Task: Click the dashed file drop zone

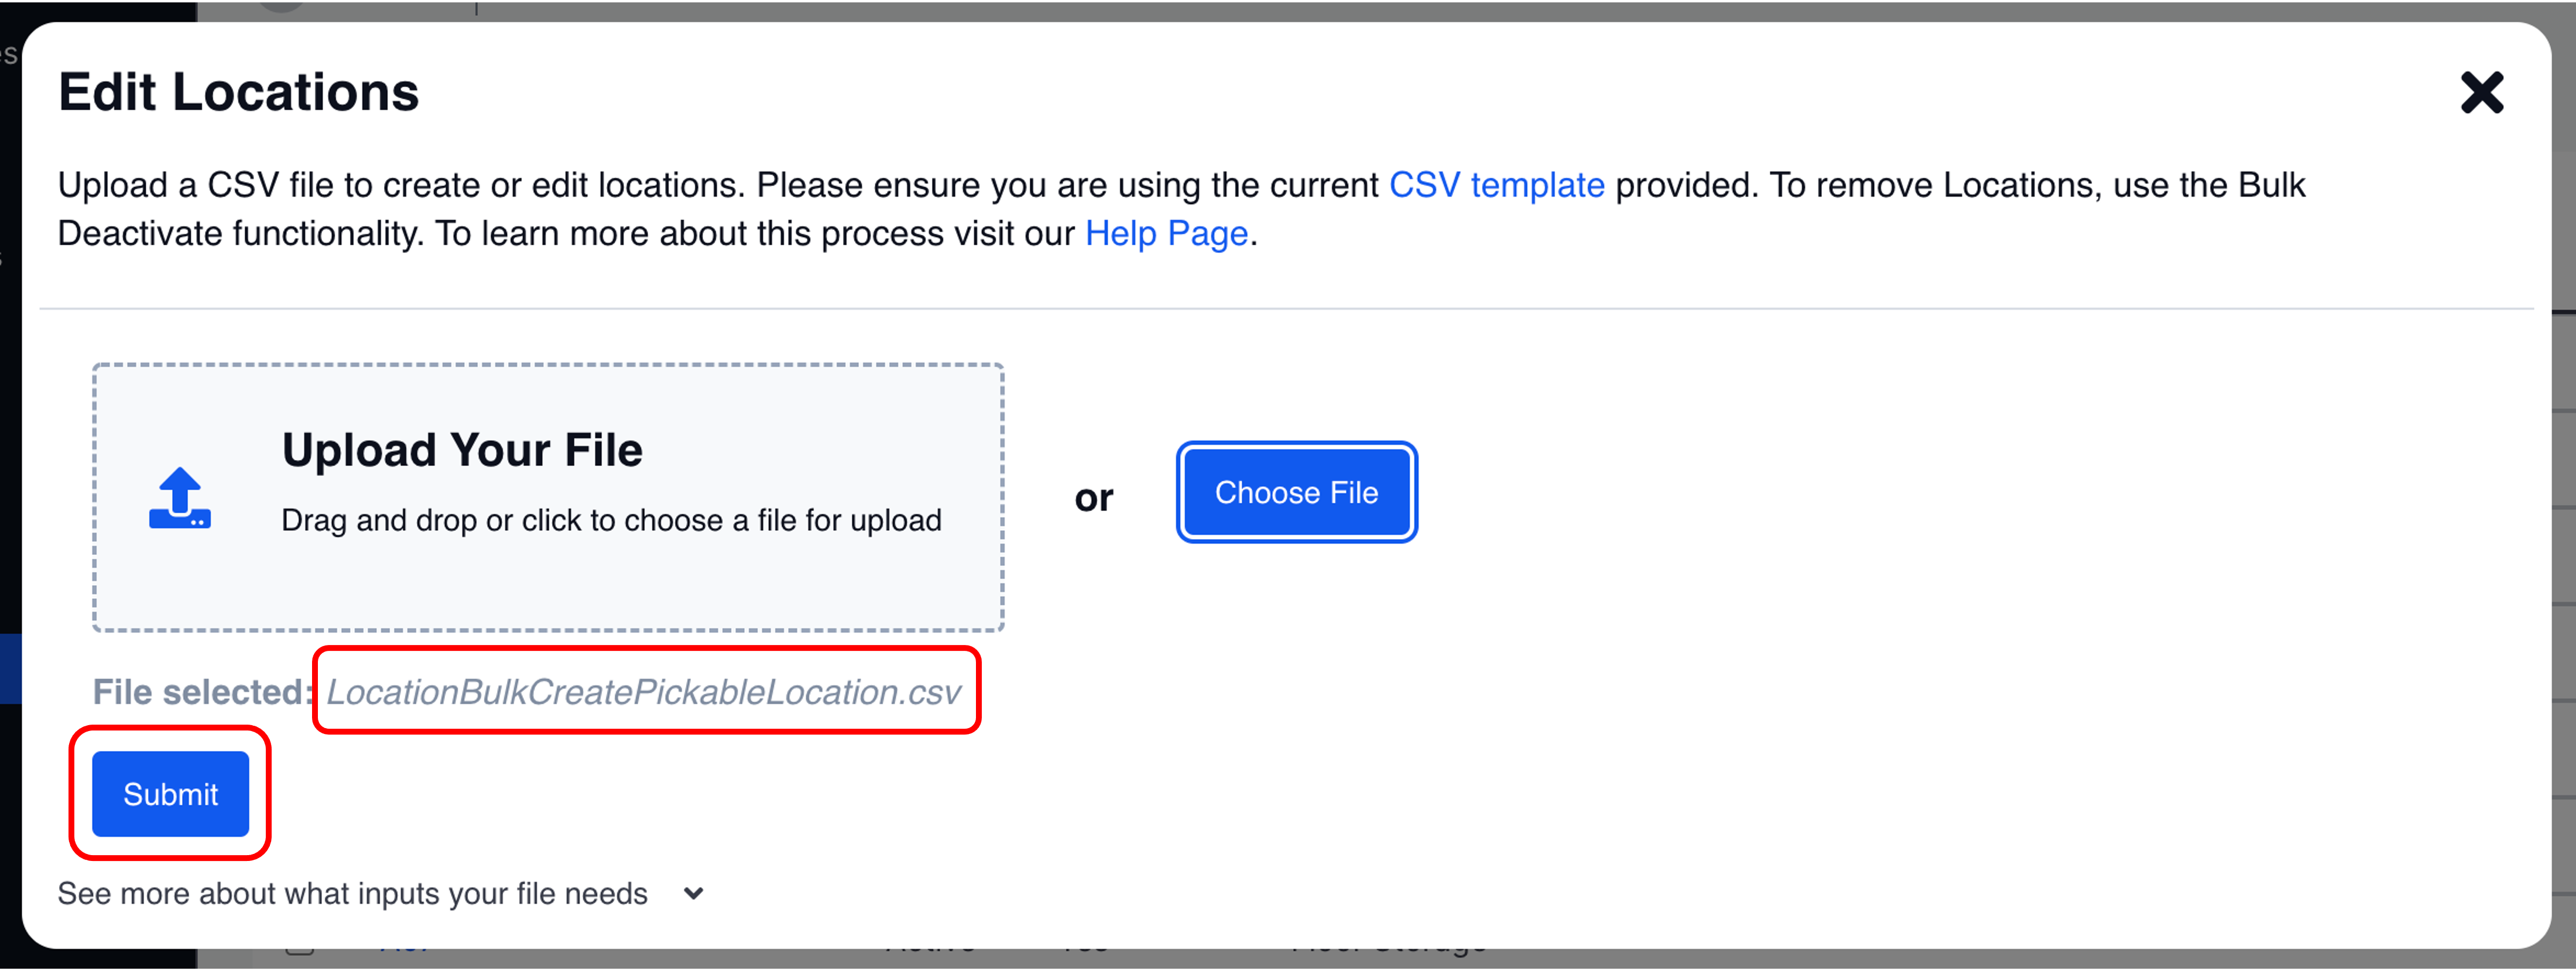Action: coord(548,590)
